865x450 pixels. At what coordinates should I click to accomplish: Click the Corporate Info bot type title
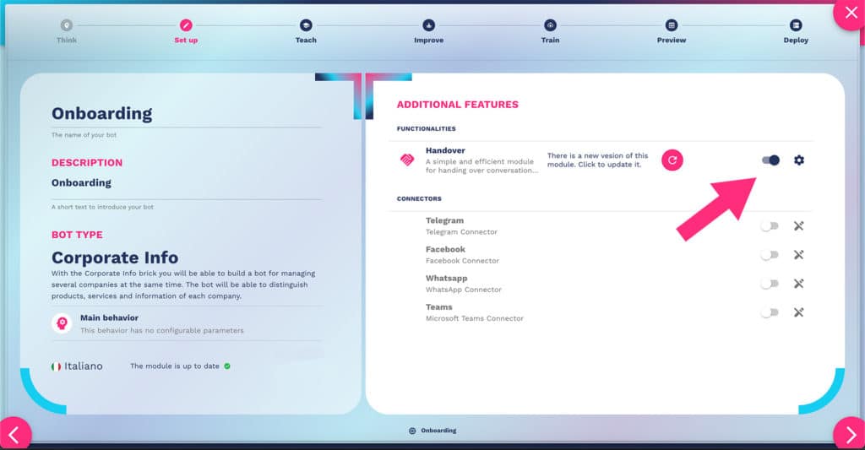(x=115, y=258)
